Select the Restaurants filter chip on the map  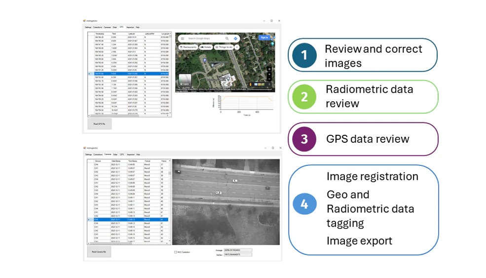[x=187, y=47]
